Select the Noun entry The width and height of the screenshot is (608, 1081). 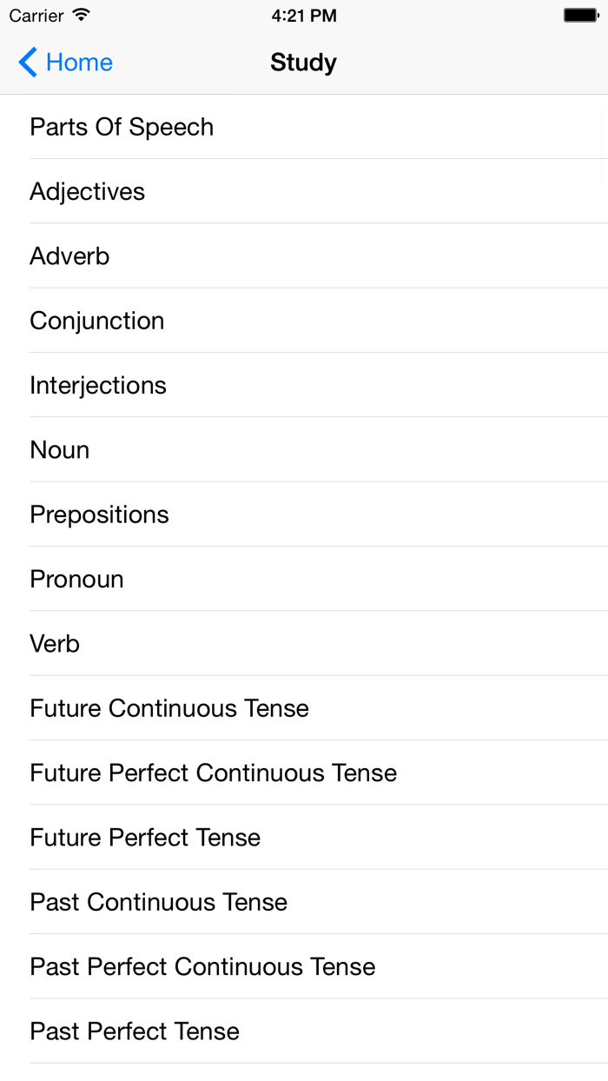[x=59, y=449]
